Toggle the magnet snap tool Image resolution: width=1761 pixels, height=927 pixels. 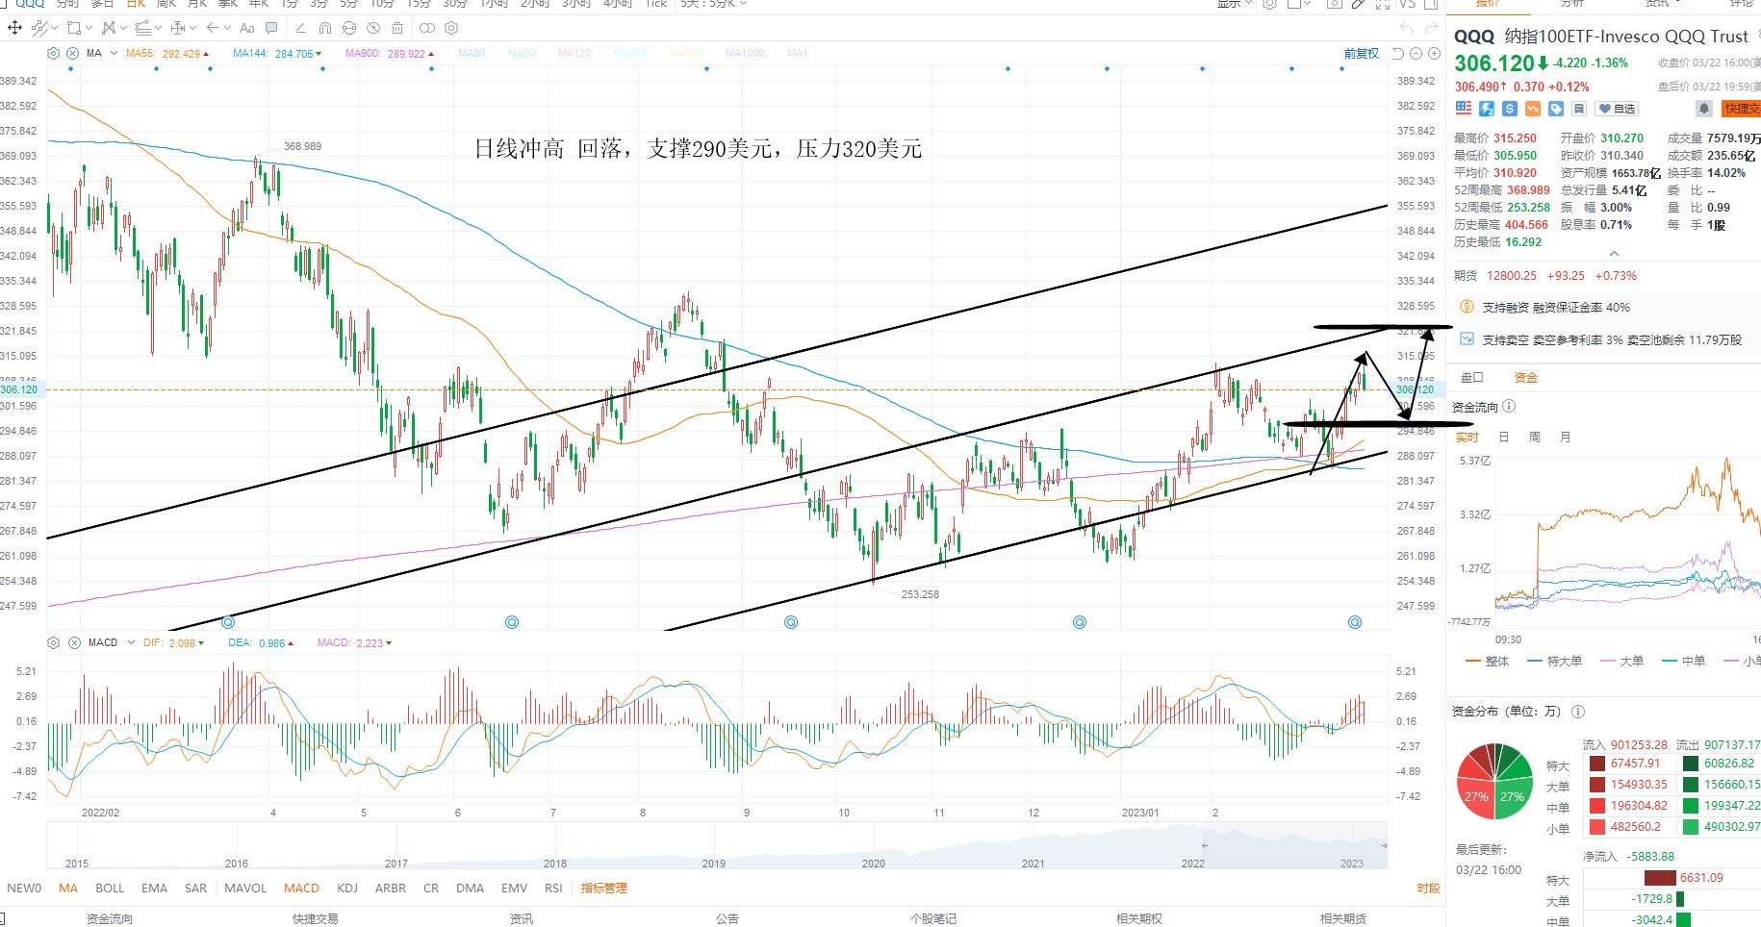(325, 28)
